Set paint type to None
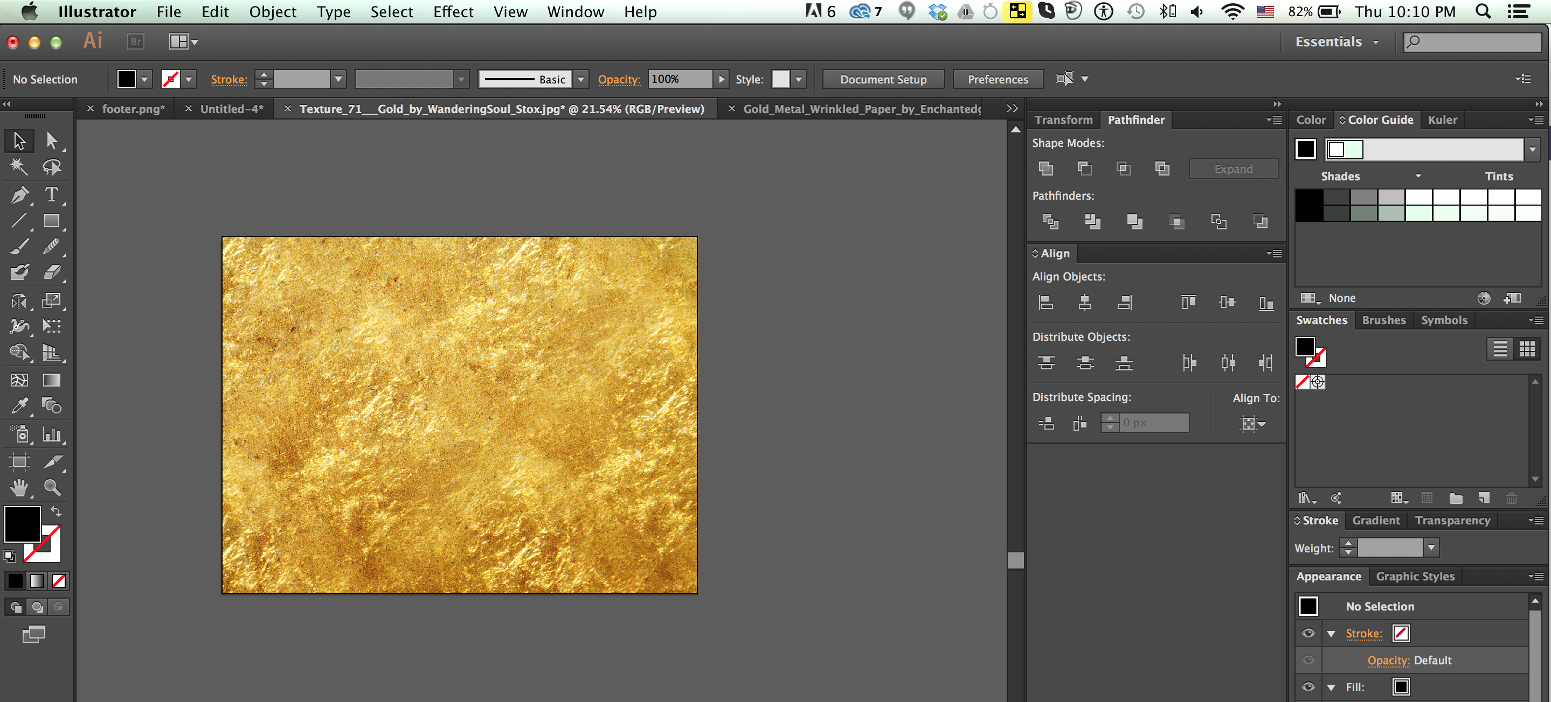 pyautogui.click(x=59, y=580)
